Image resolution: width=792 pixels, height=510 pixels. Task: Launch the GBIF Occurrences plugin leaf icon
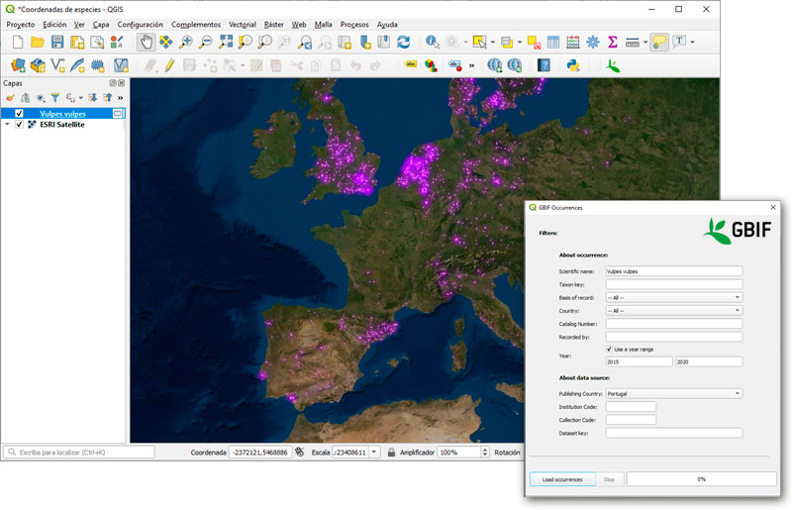pos(613,65)
